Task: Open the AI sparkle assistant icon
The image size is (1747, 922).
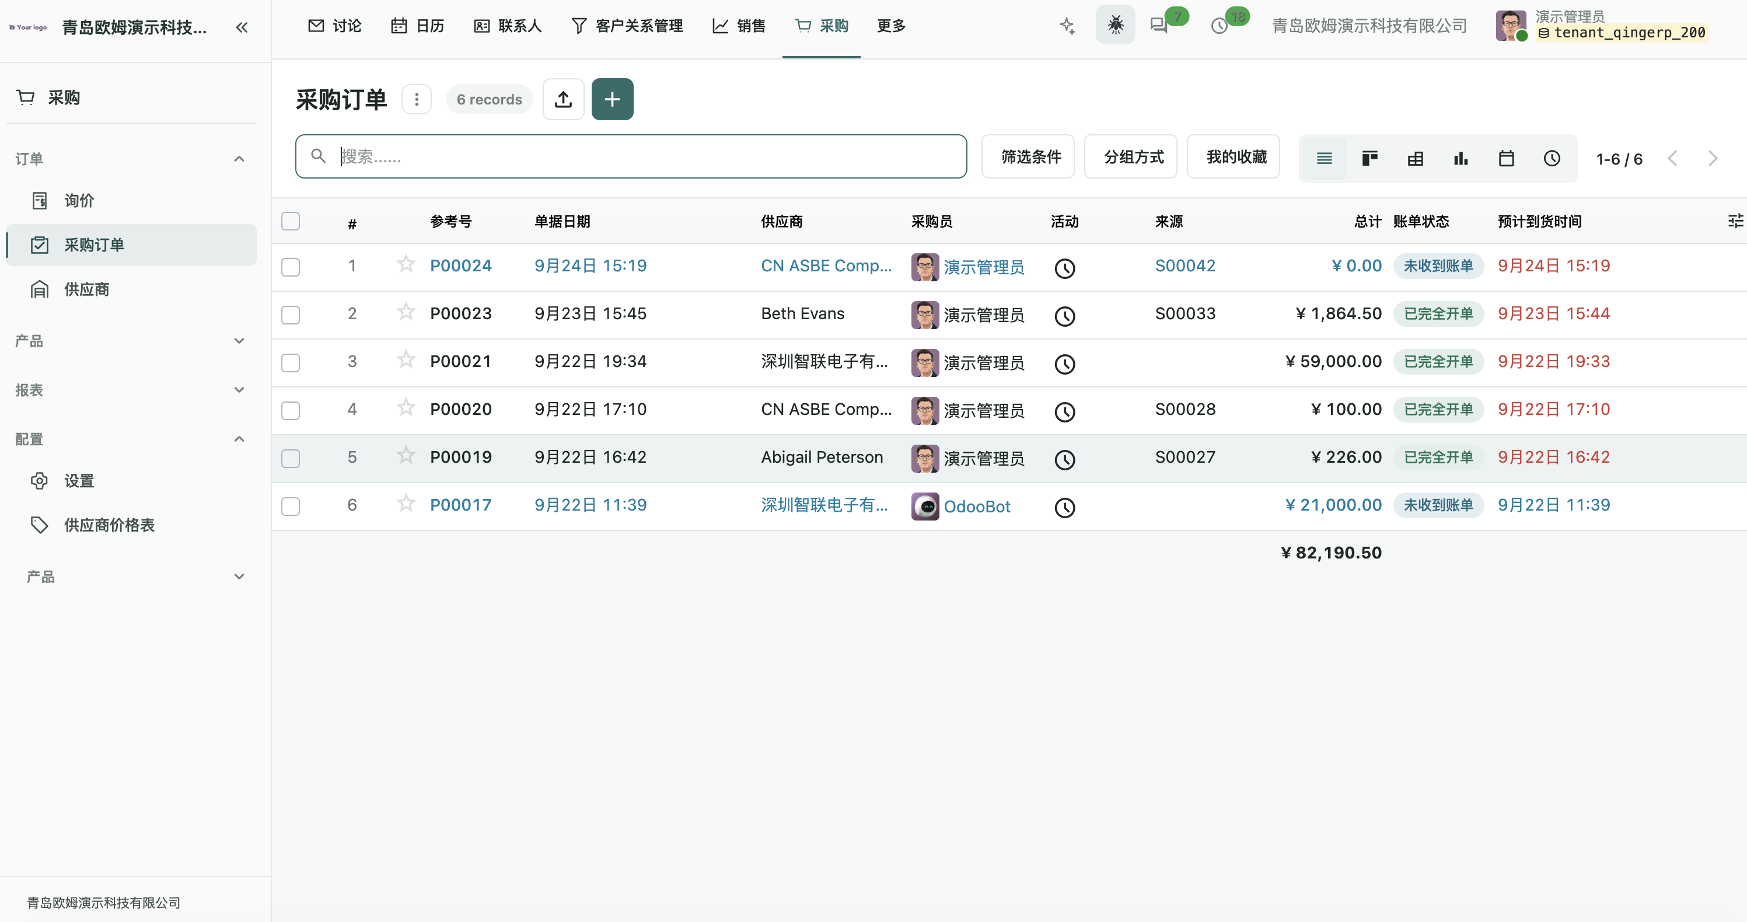Action: 1067,26
